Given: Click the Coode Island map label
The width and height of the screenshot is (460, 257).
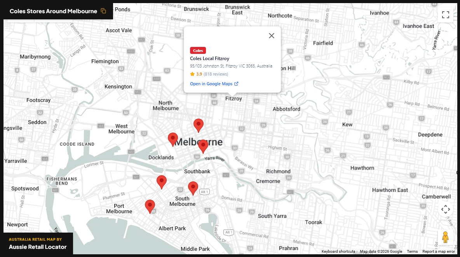Looking at the screenshot, I should pos(77,144).
